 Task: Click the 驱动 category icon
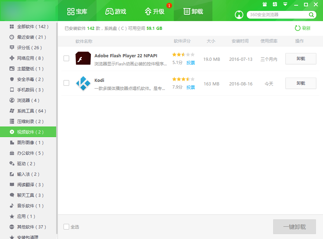point(12,163)
